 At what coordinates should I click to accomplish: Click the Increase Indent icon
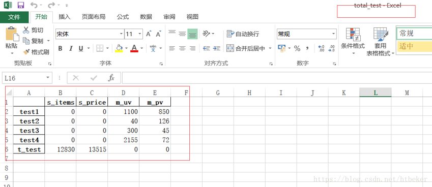[217, 48]
